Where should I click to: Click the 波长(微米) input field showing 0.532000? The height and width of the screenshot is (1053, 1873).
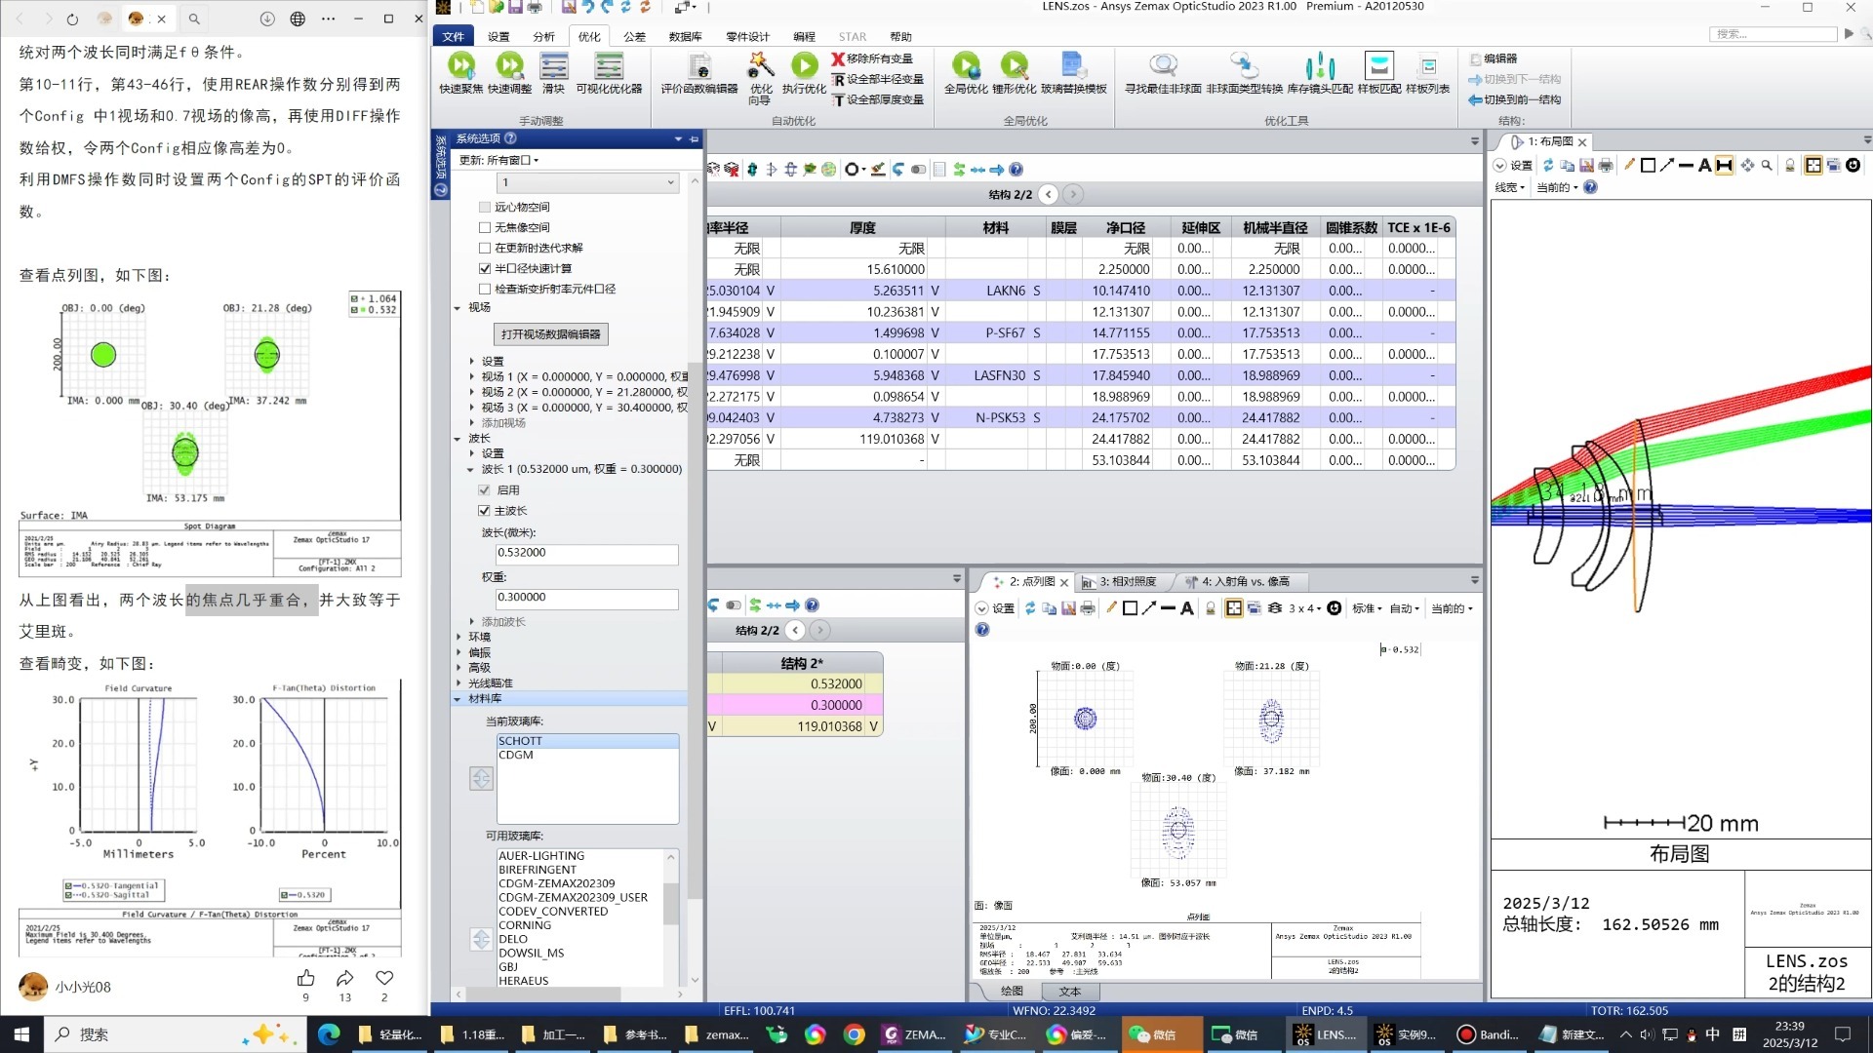(586, 553)
